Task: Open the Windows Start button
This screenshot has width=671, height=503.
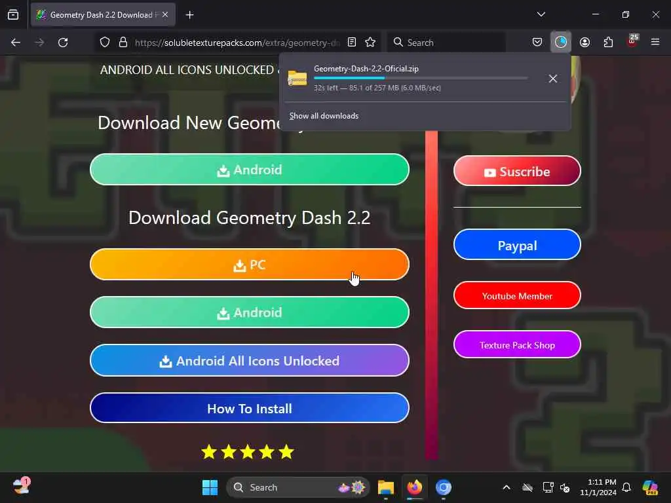Action: point(210,487)
